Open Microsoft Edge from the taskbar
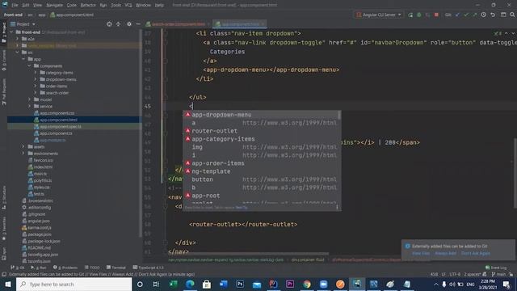The height and width of the screenshot is (291, 517). point(190,284)
